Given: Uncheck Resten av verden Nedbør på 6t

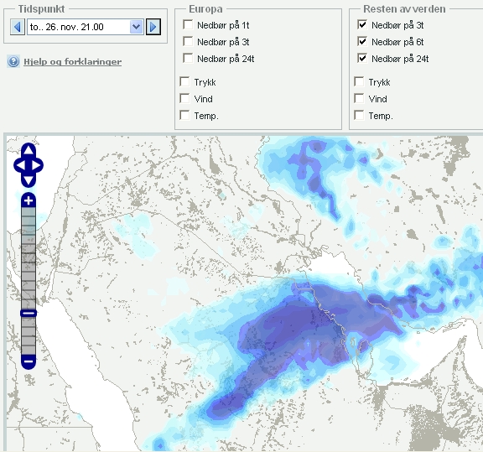Looking at the screenshot, I should point(362,41).
